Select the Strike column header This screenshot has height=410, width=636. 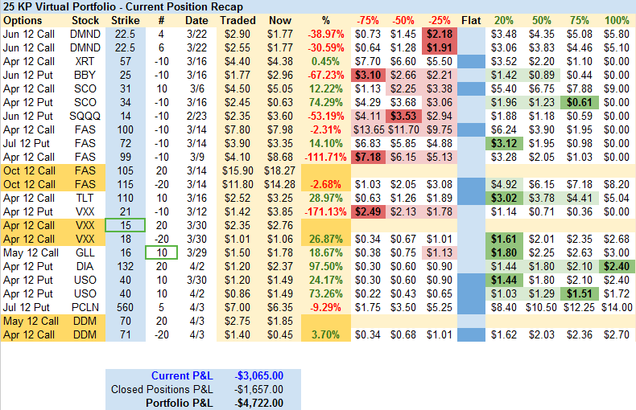tap(126, 20)
